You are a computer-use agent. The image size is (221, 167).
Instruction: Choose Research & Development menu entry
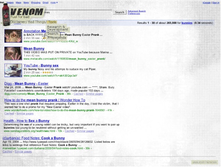[58, 28]
